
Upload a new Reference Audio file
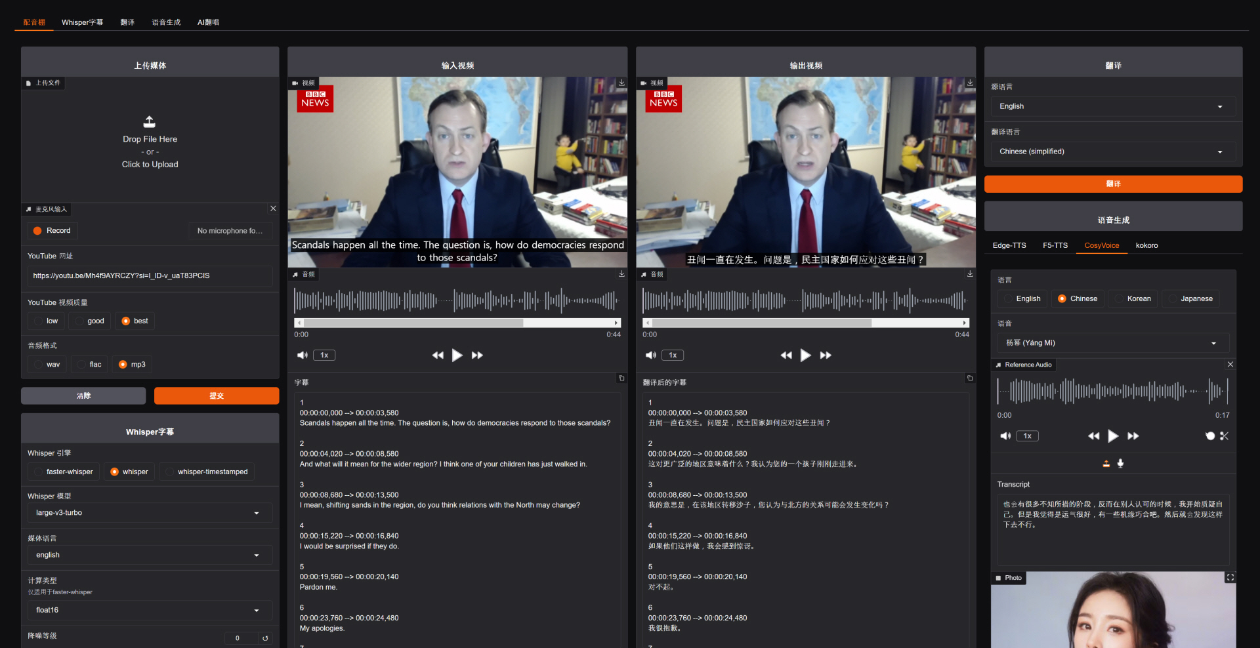[x=1105, y=463]
